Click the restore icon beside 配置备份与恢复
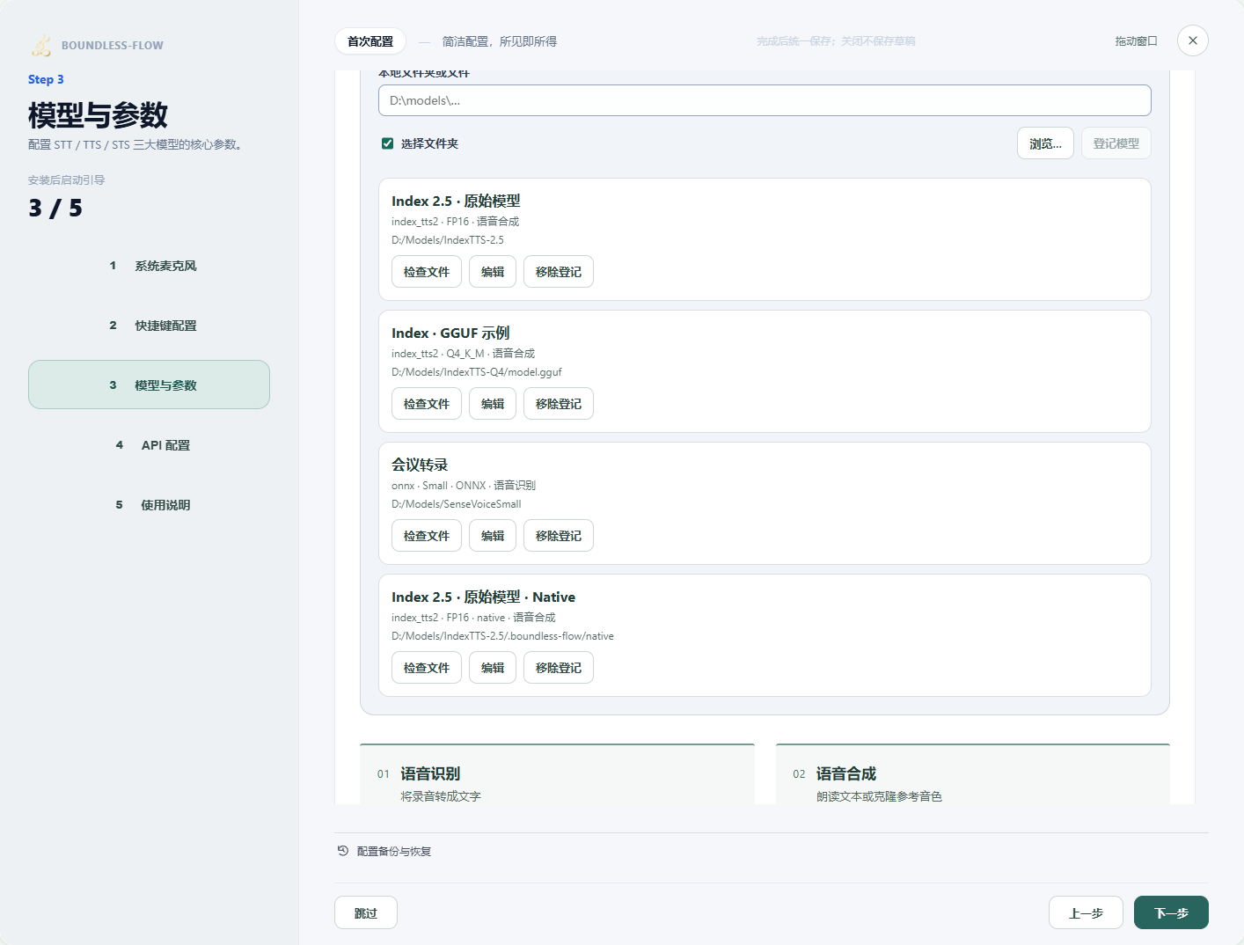This screenshot has height=945, width=1244. (x=343, y=851)
